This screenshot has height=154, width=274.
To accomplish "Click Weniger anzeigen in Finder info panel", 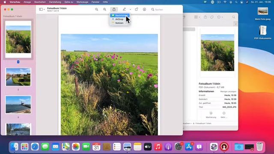I will (228, 92).
